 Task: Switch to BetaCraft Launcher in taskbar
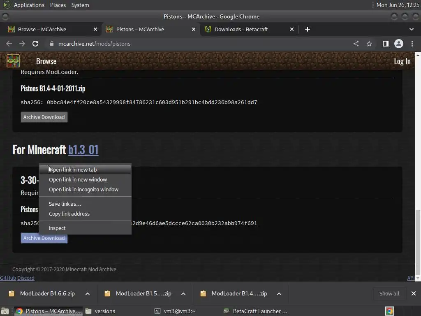256,311
